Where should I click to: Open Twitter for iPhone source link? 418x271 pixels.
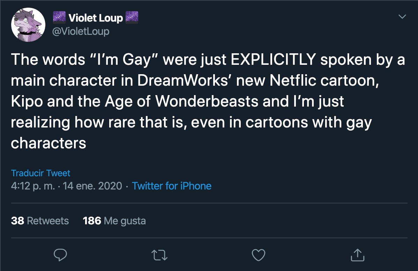(172, 186)
